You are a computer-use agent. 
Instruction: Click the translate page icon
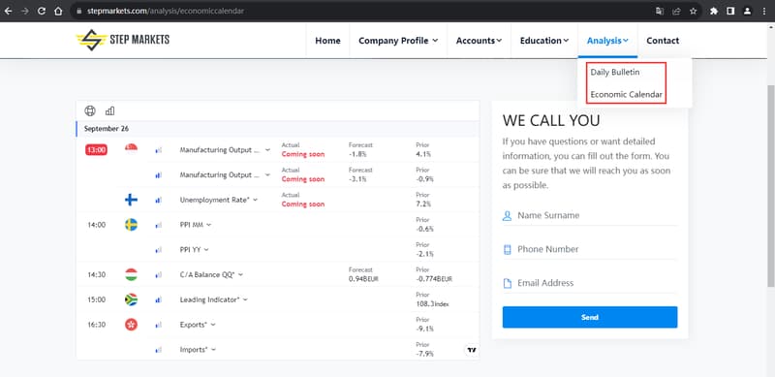pos(660,11)
